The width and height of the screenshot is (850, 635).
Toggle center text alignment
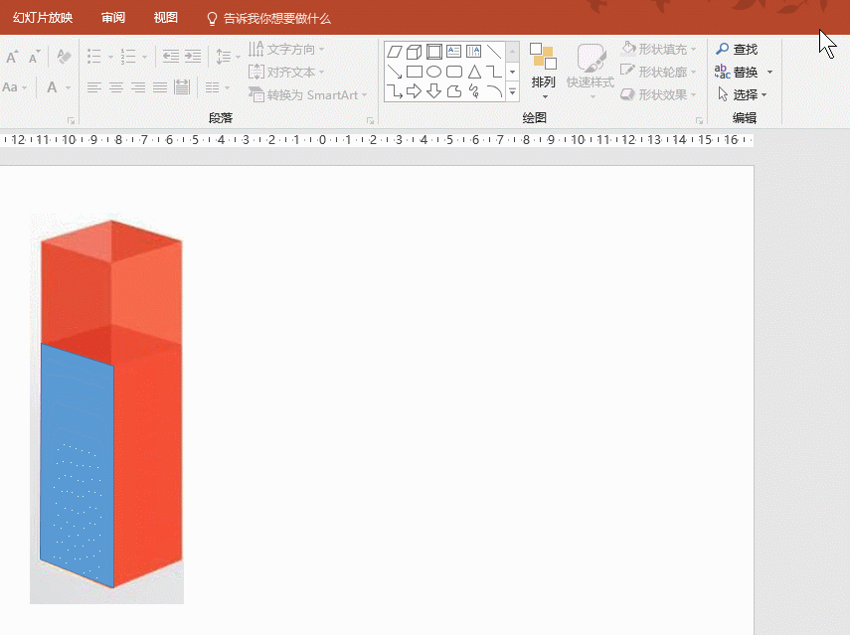pyautogui.click(x=116, y=87)
